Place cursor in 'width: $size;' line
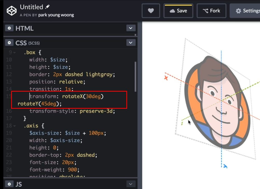This screenshot has height=189, width=260. click(x=49, y=60)
